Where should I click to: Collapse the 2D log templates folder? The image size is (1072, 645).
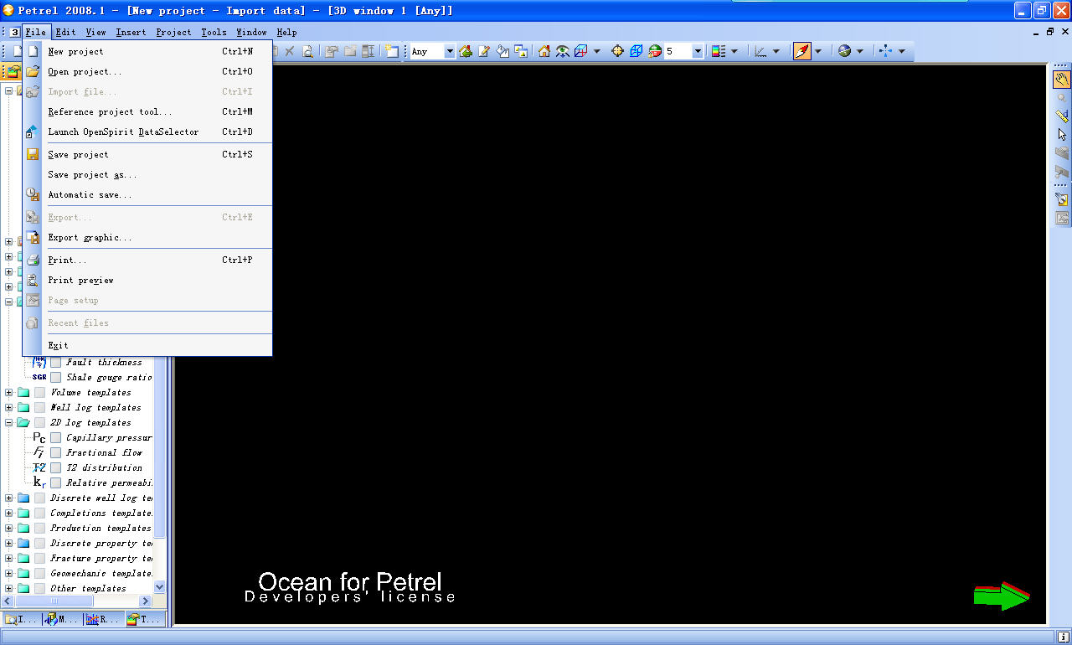(9, 423)
